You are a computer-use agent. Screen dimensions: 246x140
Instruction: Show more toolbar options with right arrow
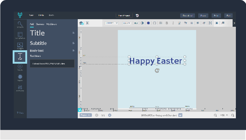tap(234, 23)
